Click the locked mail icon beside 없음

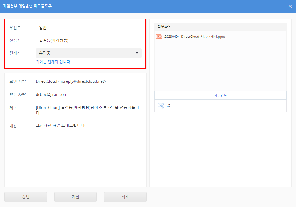pos(160,105)
